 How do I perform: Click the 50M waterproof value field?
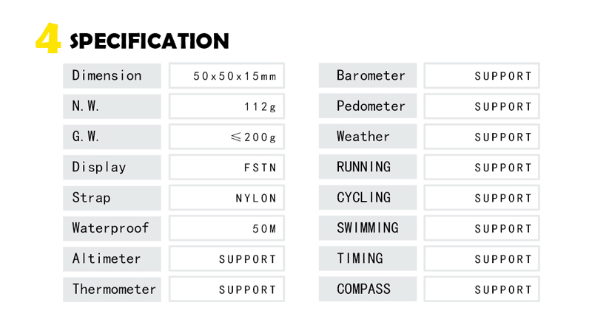226,228
